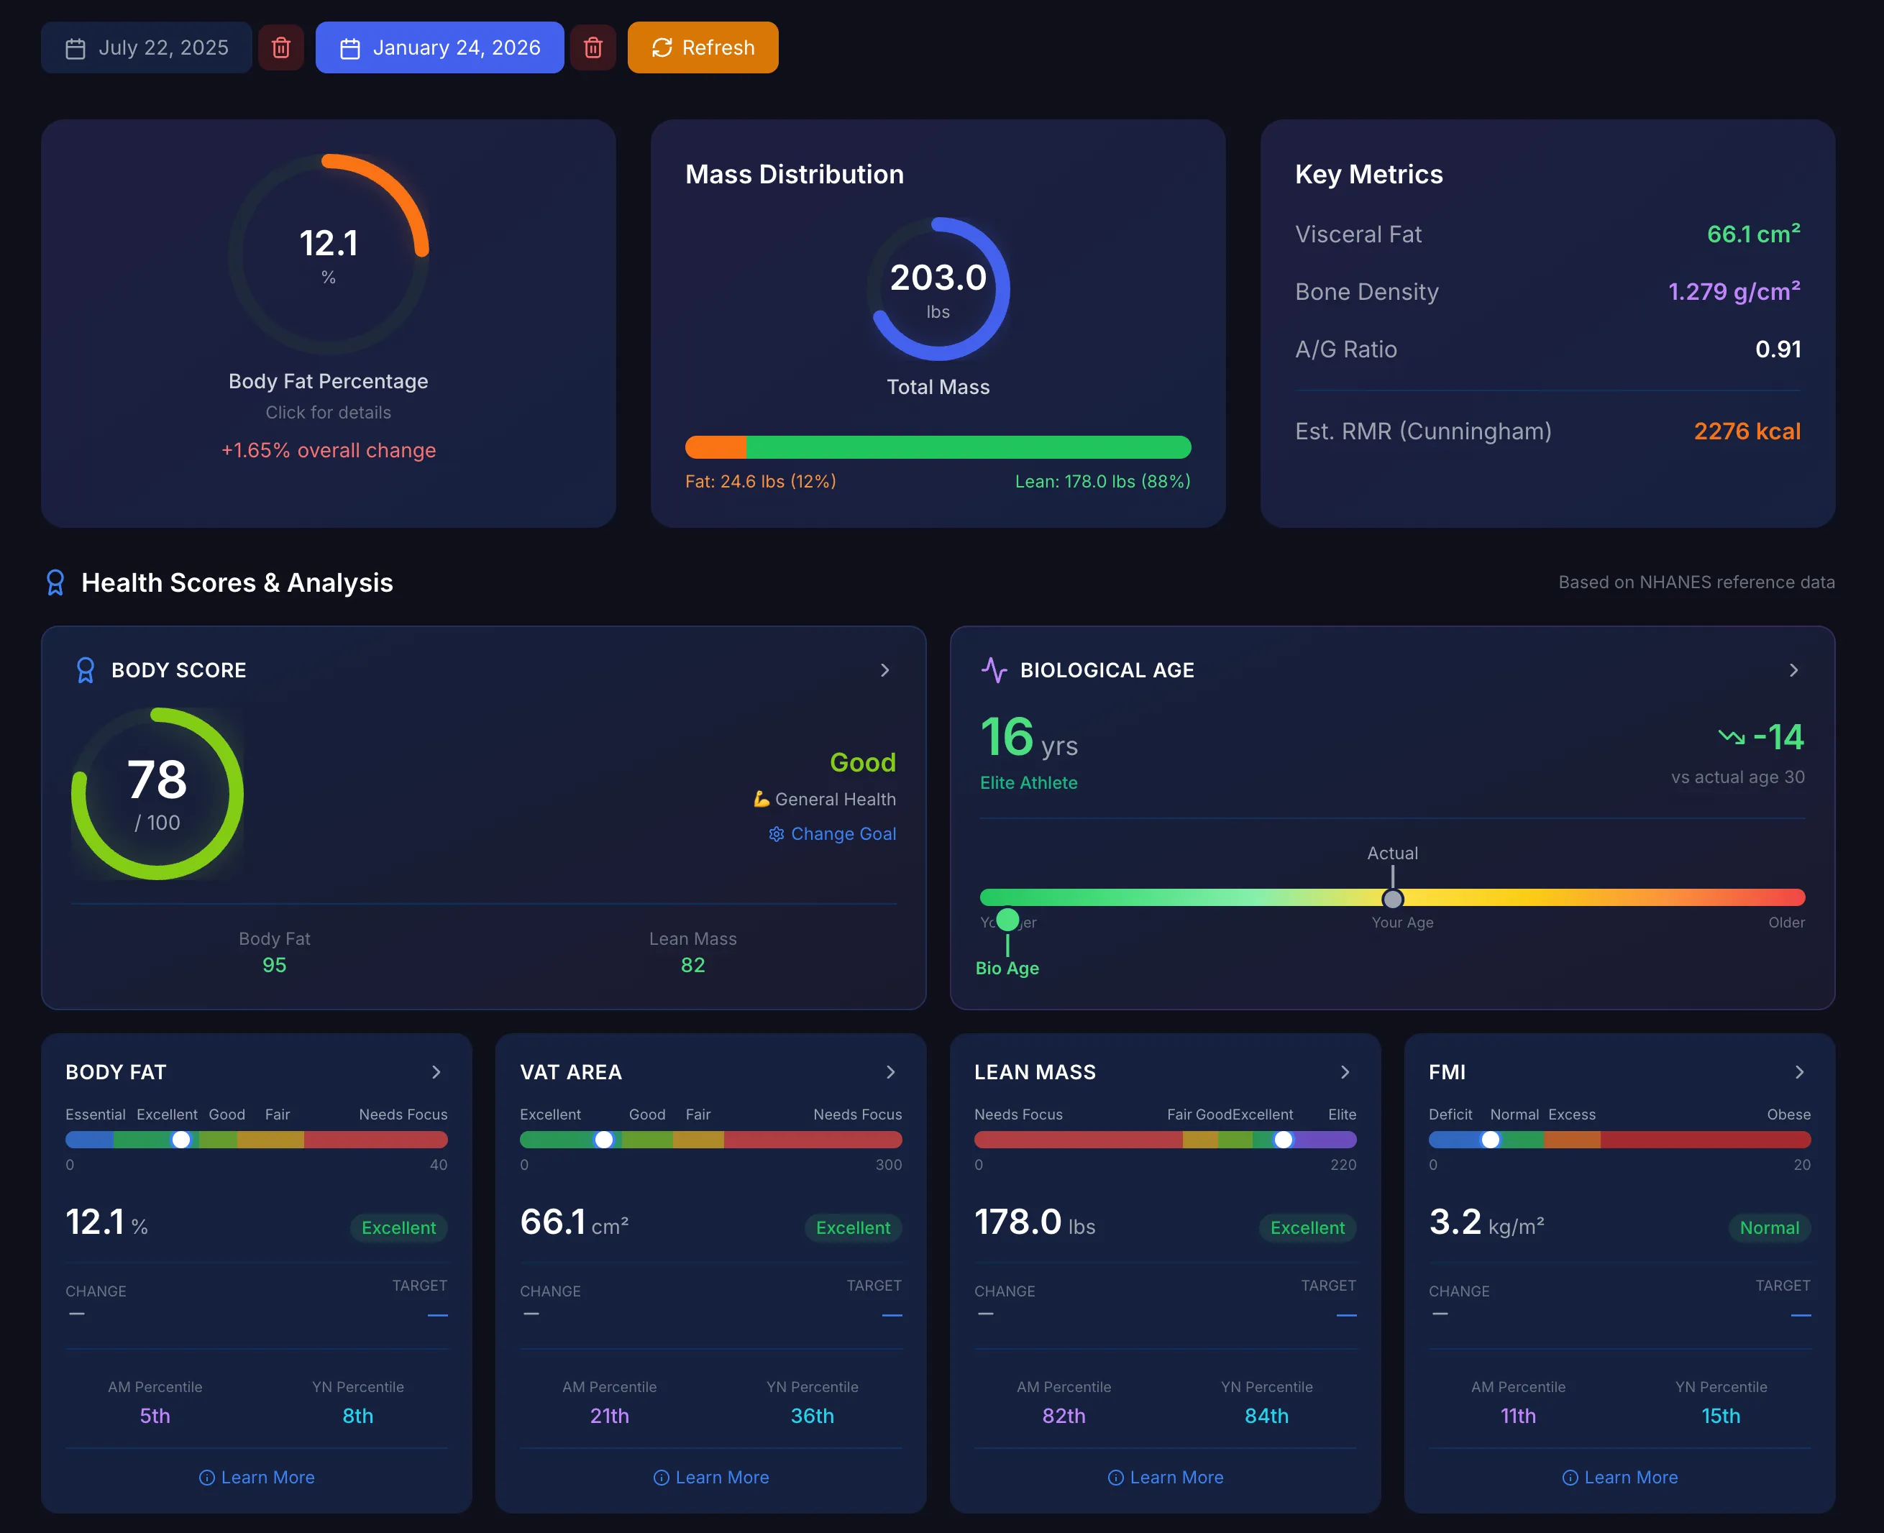Select the January 24, 2026 date tab
This screenshot has width=1884, height=1533.
(440, 47)
